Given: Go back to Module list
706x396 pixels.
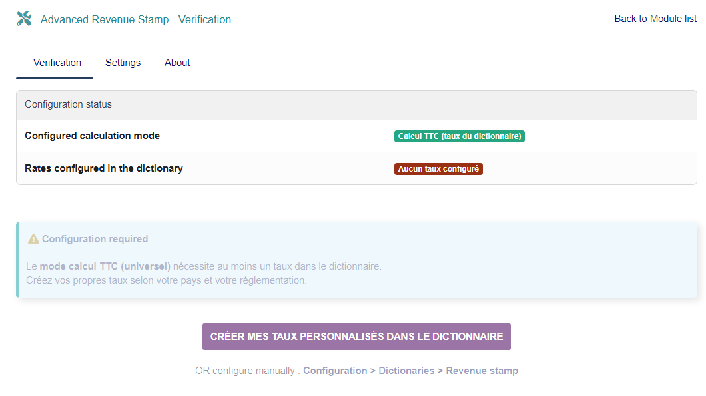Looking at the screenshot, I should coord(655,19).
